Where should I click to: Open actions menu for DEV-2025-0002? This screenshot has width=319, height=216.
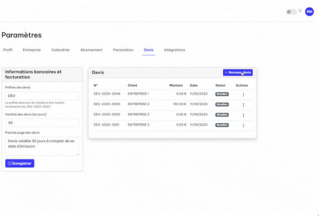click(x=243, y=115)
